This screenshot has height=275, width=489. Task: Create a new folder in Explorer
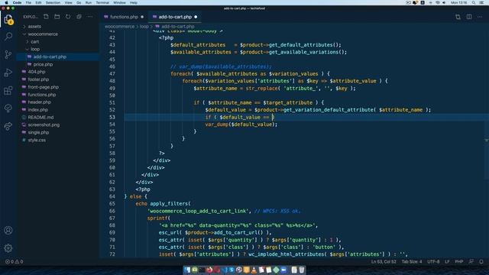click(x=57, y=17)
